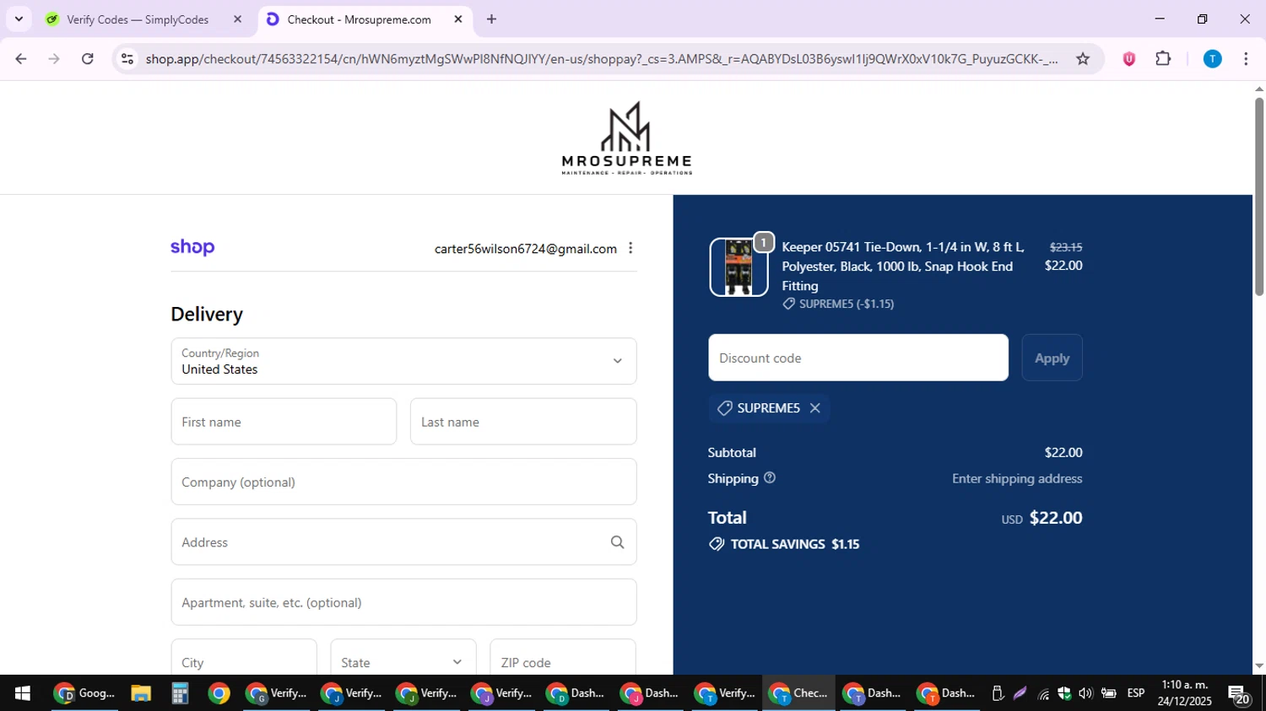Open account options menu beside the email
Viewport: 1266px width, 711px height.
pyautogui.click(x=630, y=248)
